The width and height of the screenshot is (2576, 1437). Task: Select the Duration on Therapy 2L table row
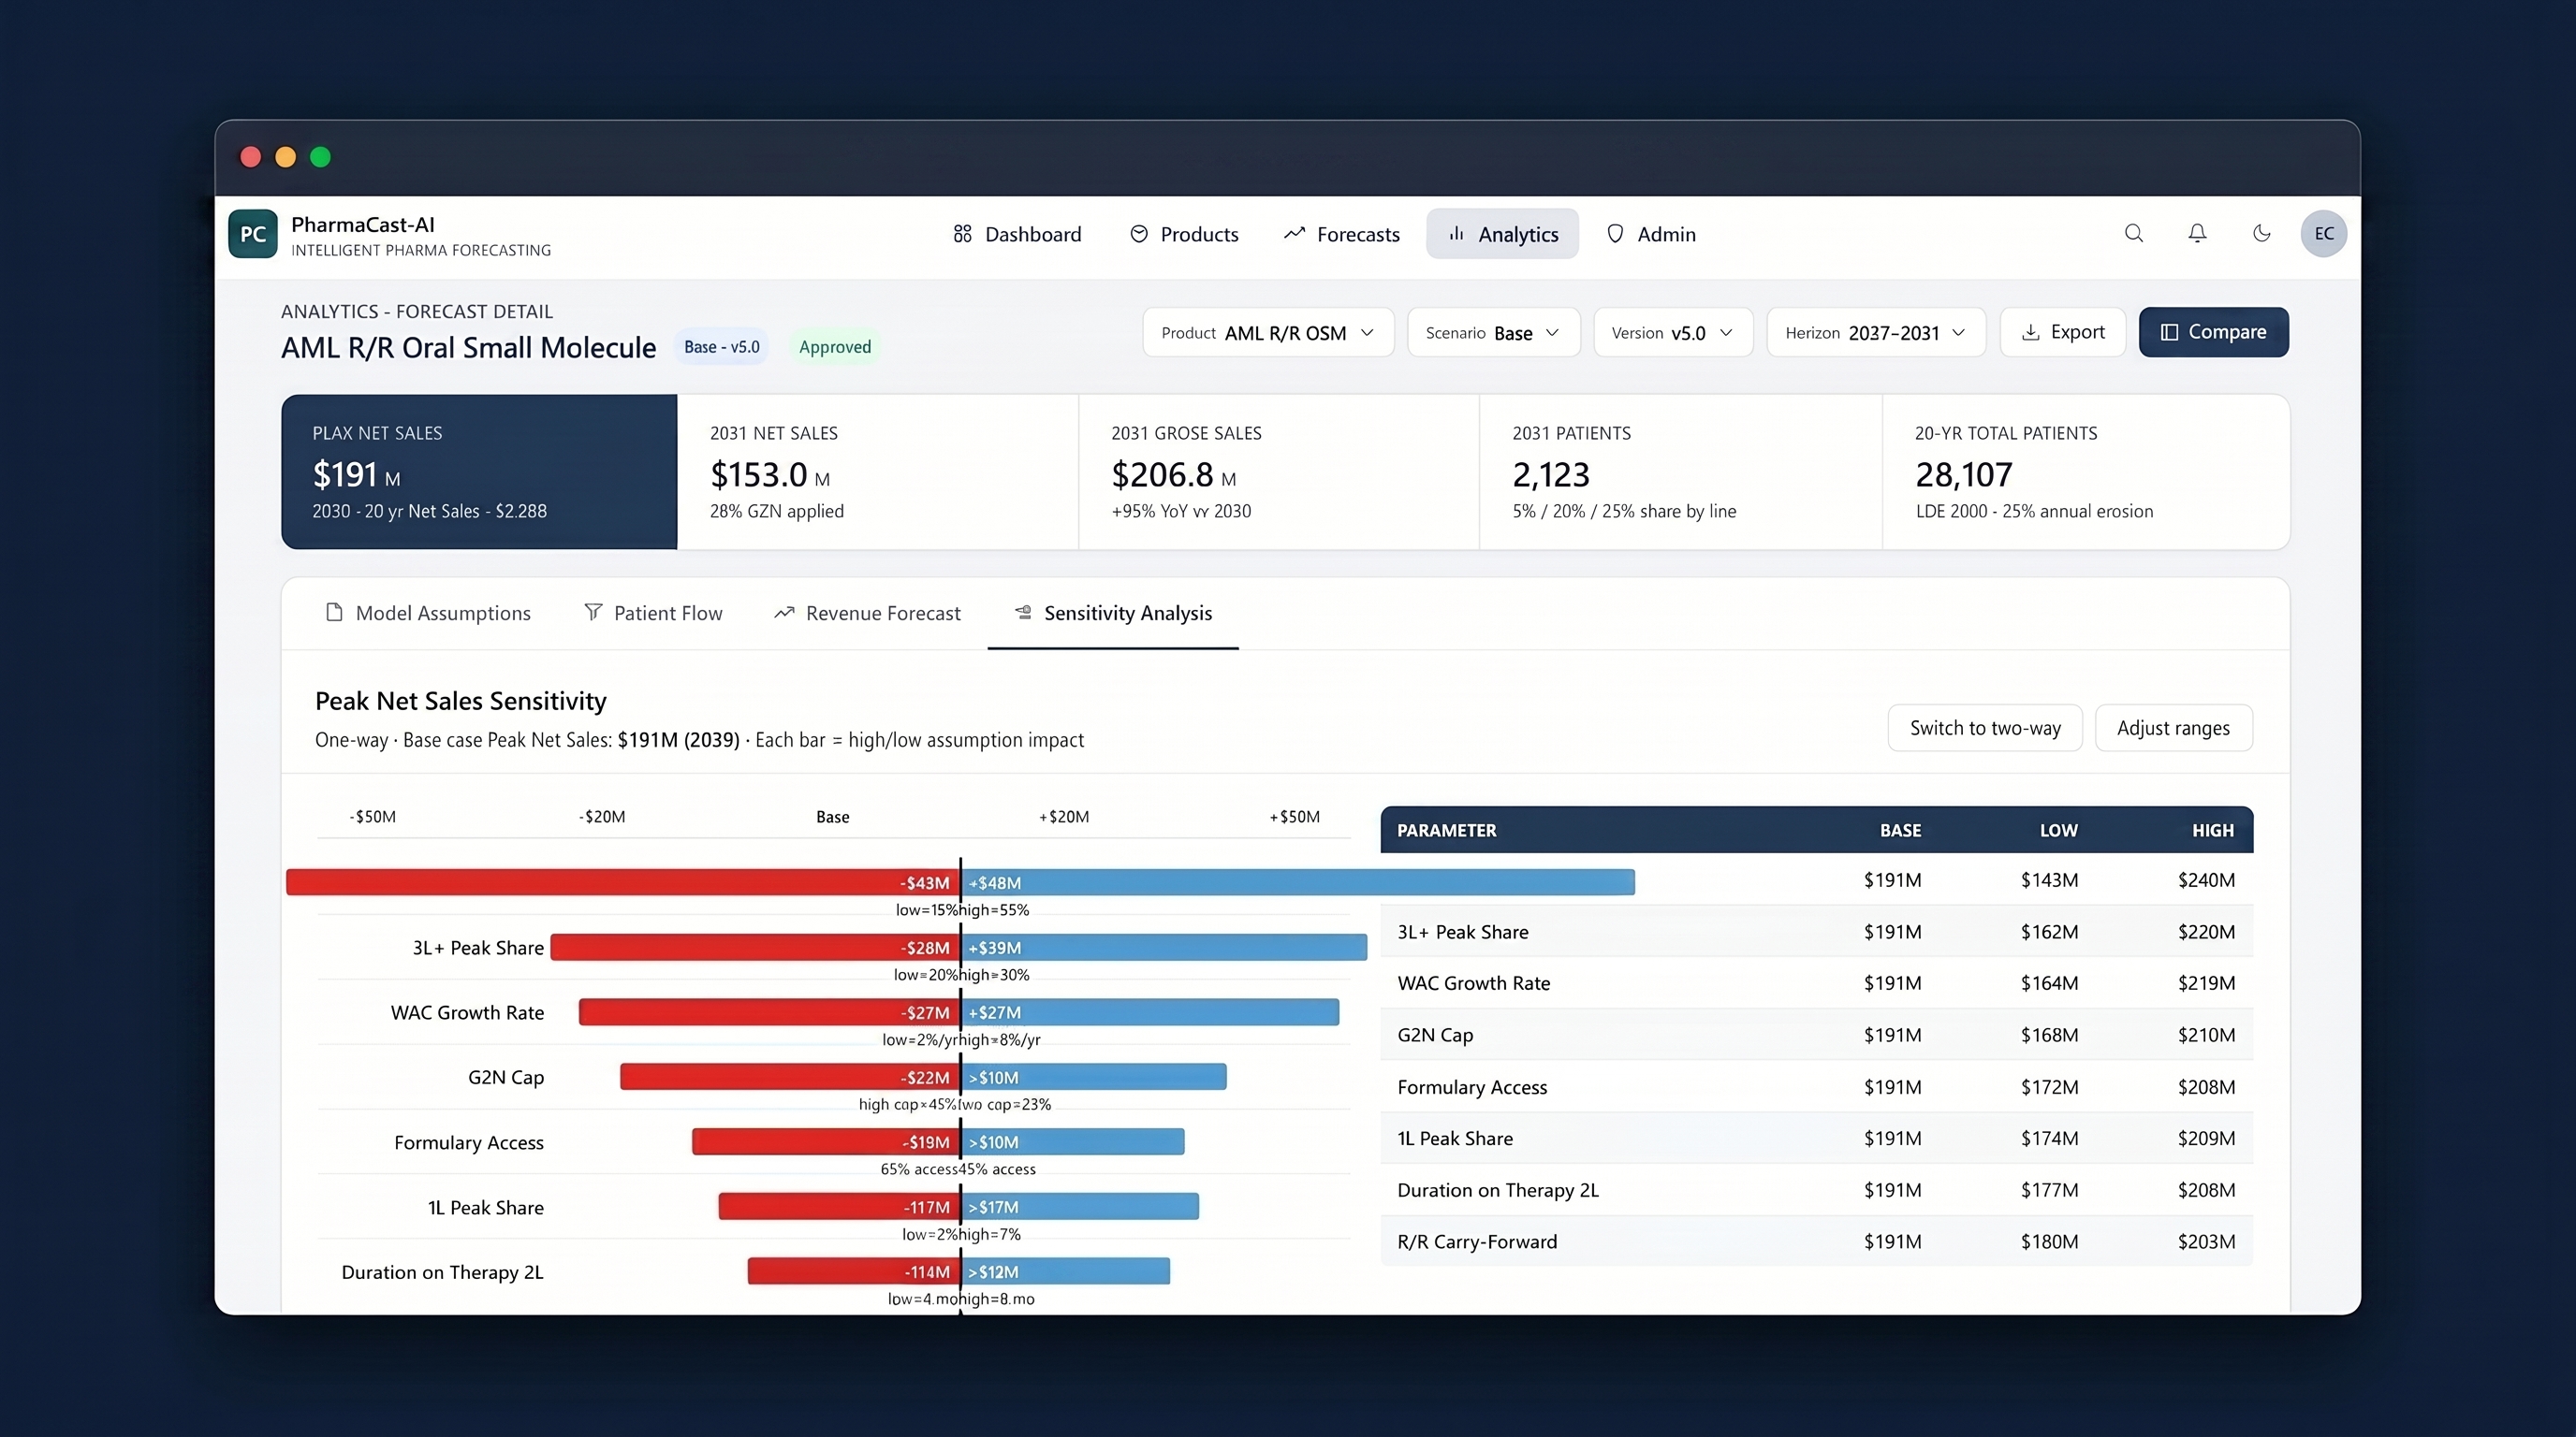(x=1817, y=1190)
